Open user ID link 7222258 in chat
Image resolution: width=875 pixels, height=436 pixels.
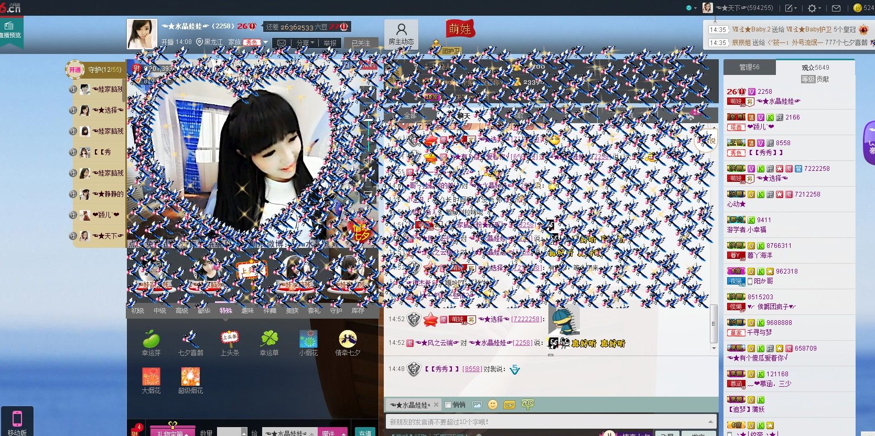click(x=527, y=319)
